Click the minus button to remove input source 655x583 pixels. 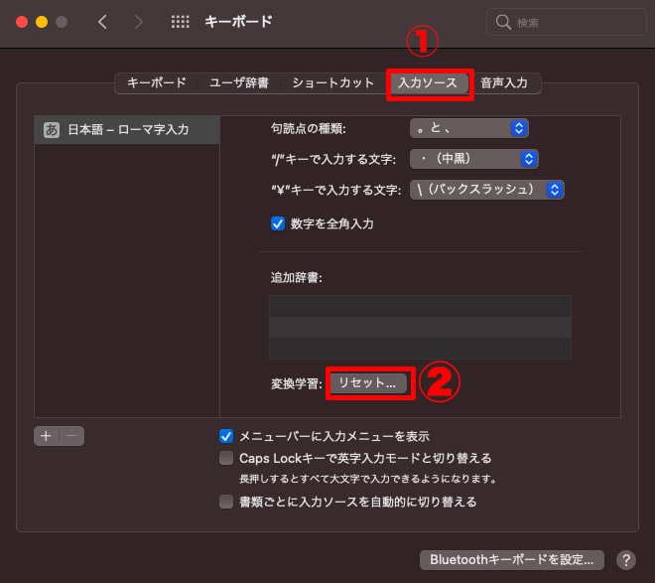click(71, 436)
